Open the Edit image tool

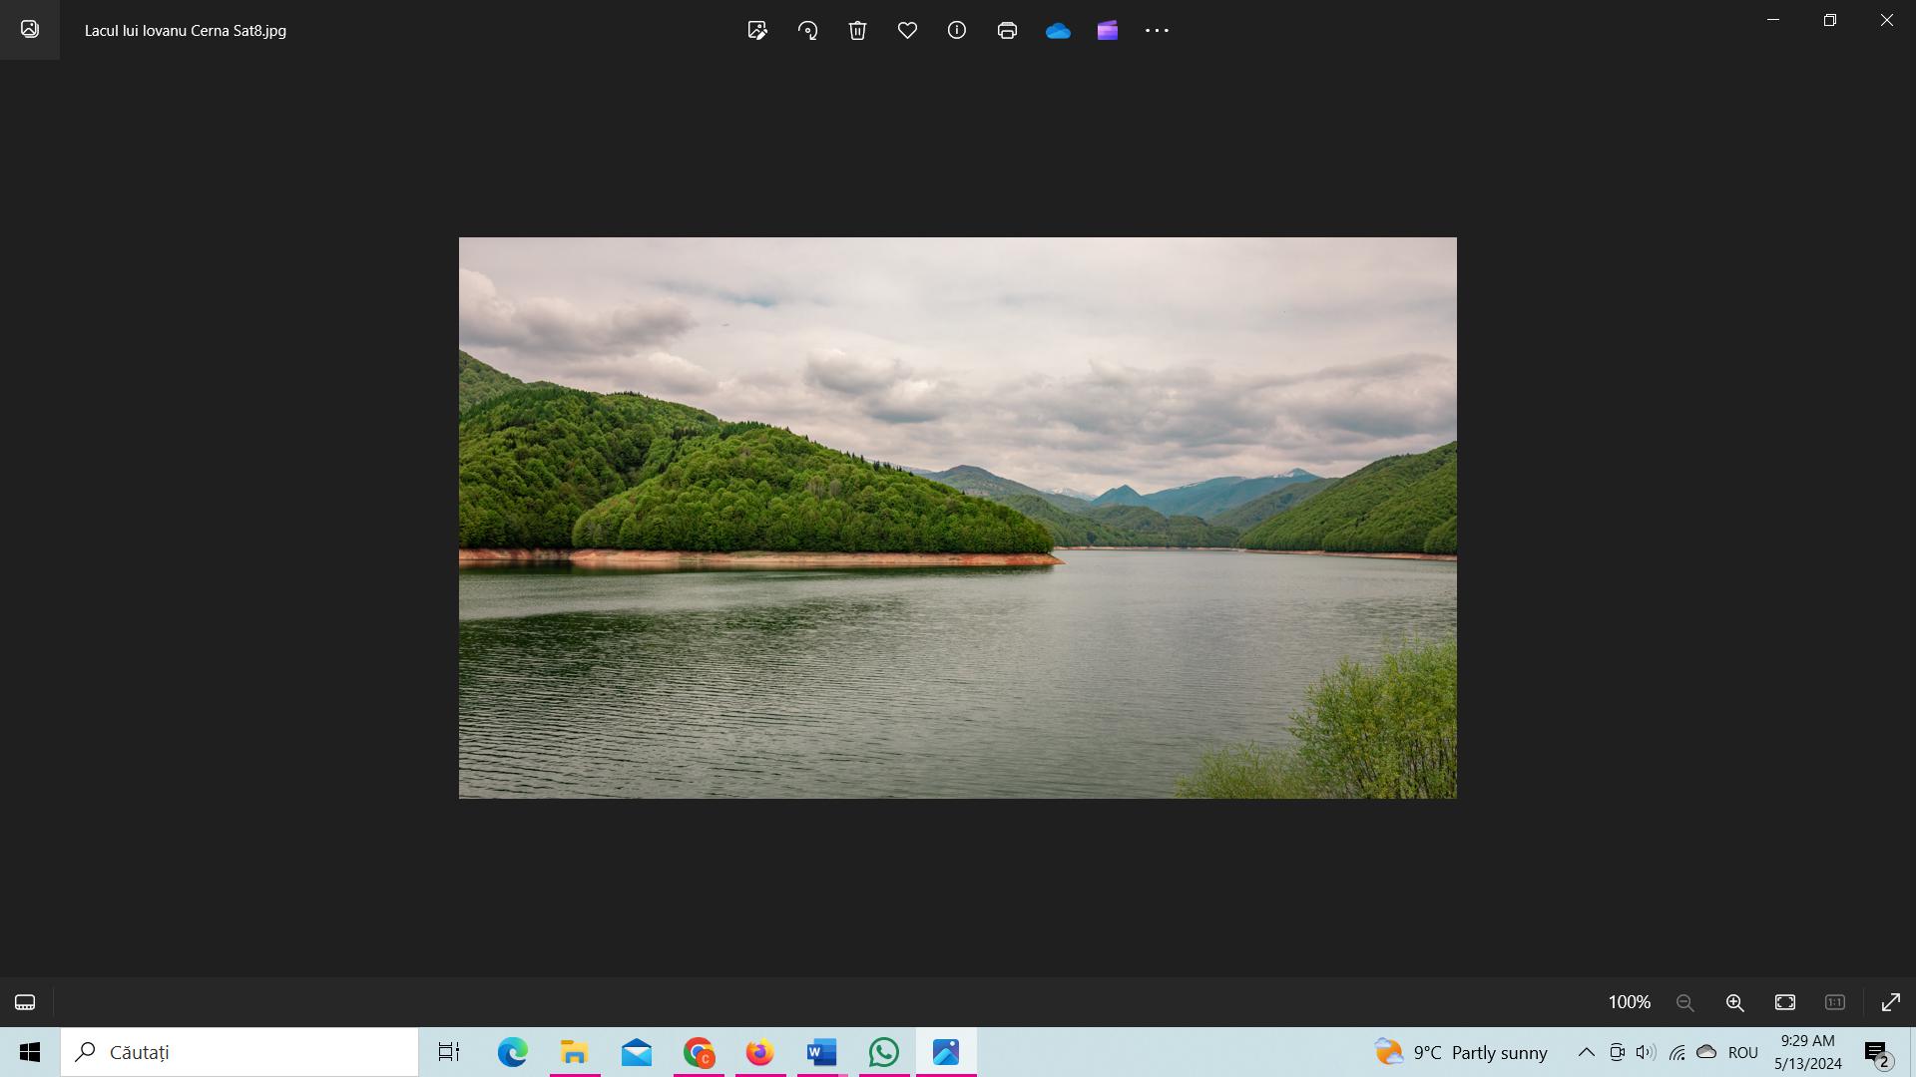coord(757,30)
